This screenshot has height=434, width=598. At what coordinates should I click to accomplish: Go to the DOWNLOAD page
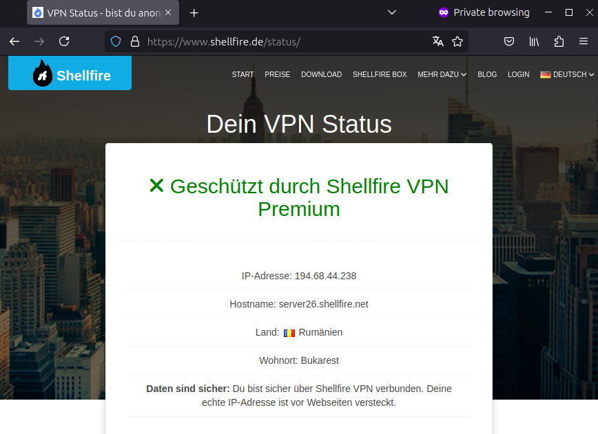(321, 74)
